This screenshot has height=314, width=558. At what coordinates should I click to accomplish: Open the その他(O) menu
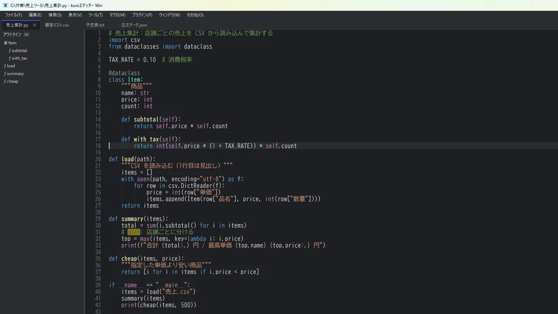pyautogui.click(x=195, y=15)
